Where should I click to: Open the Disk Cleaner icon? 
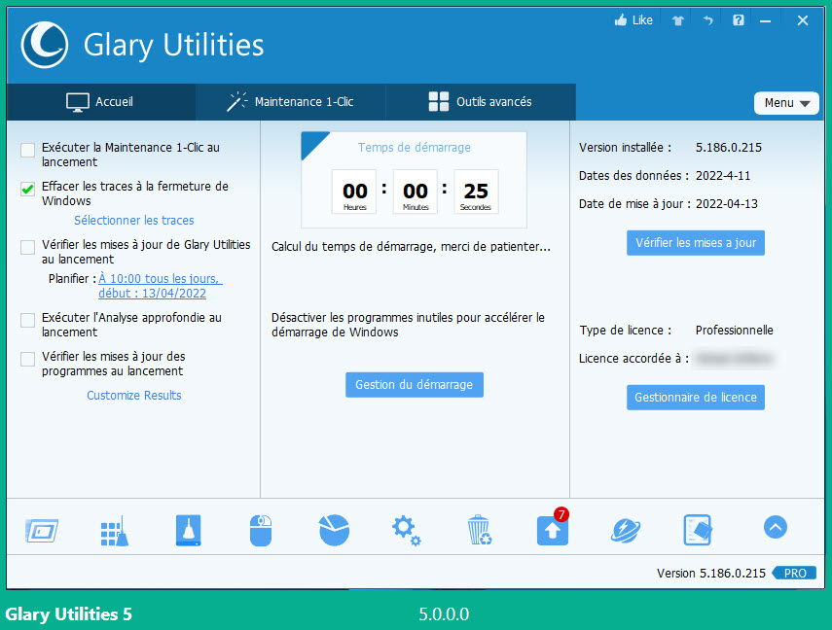pyautogui.click(x=189, y=531)
